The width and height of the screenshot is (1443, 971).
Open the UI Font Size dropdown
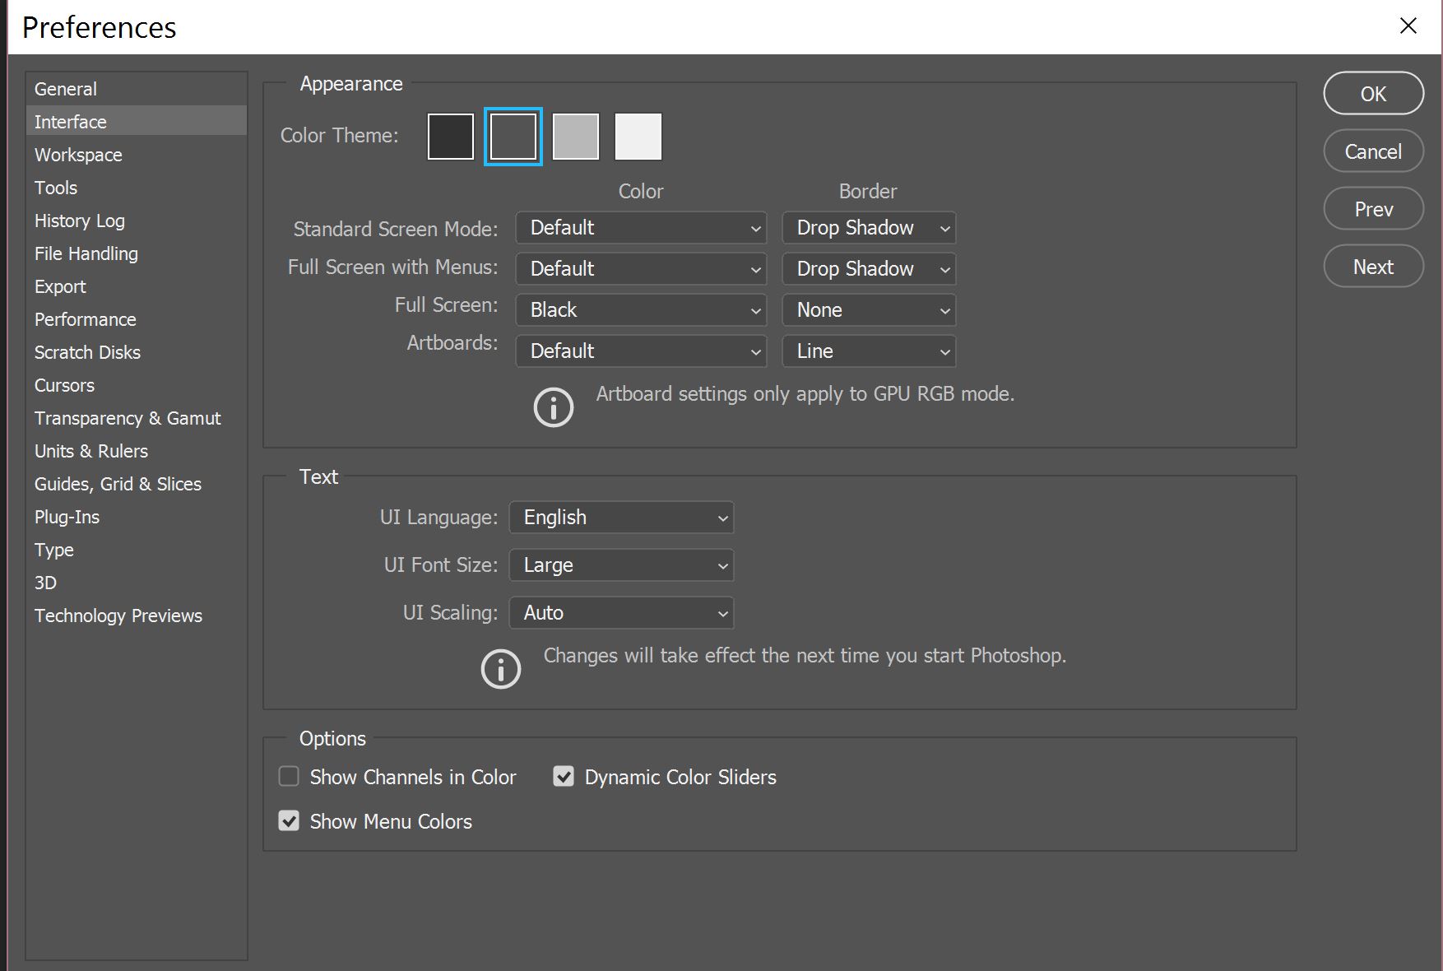coord(621,565)
